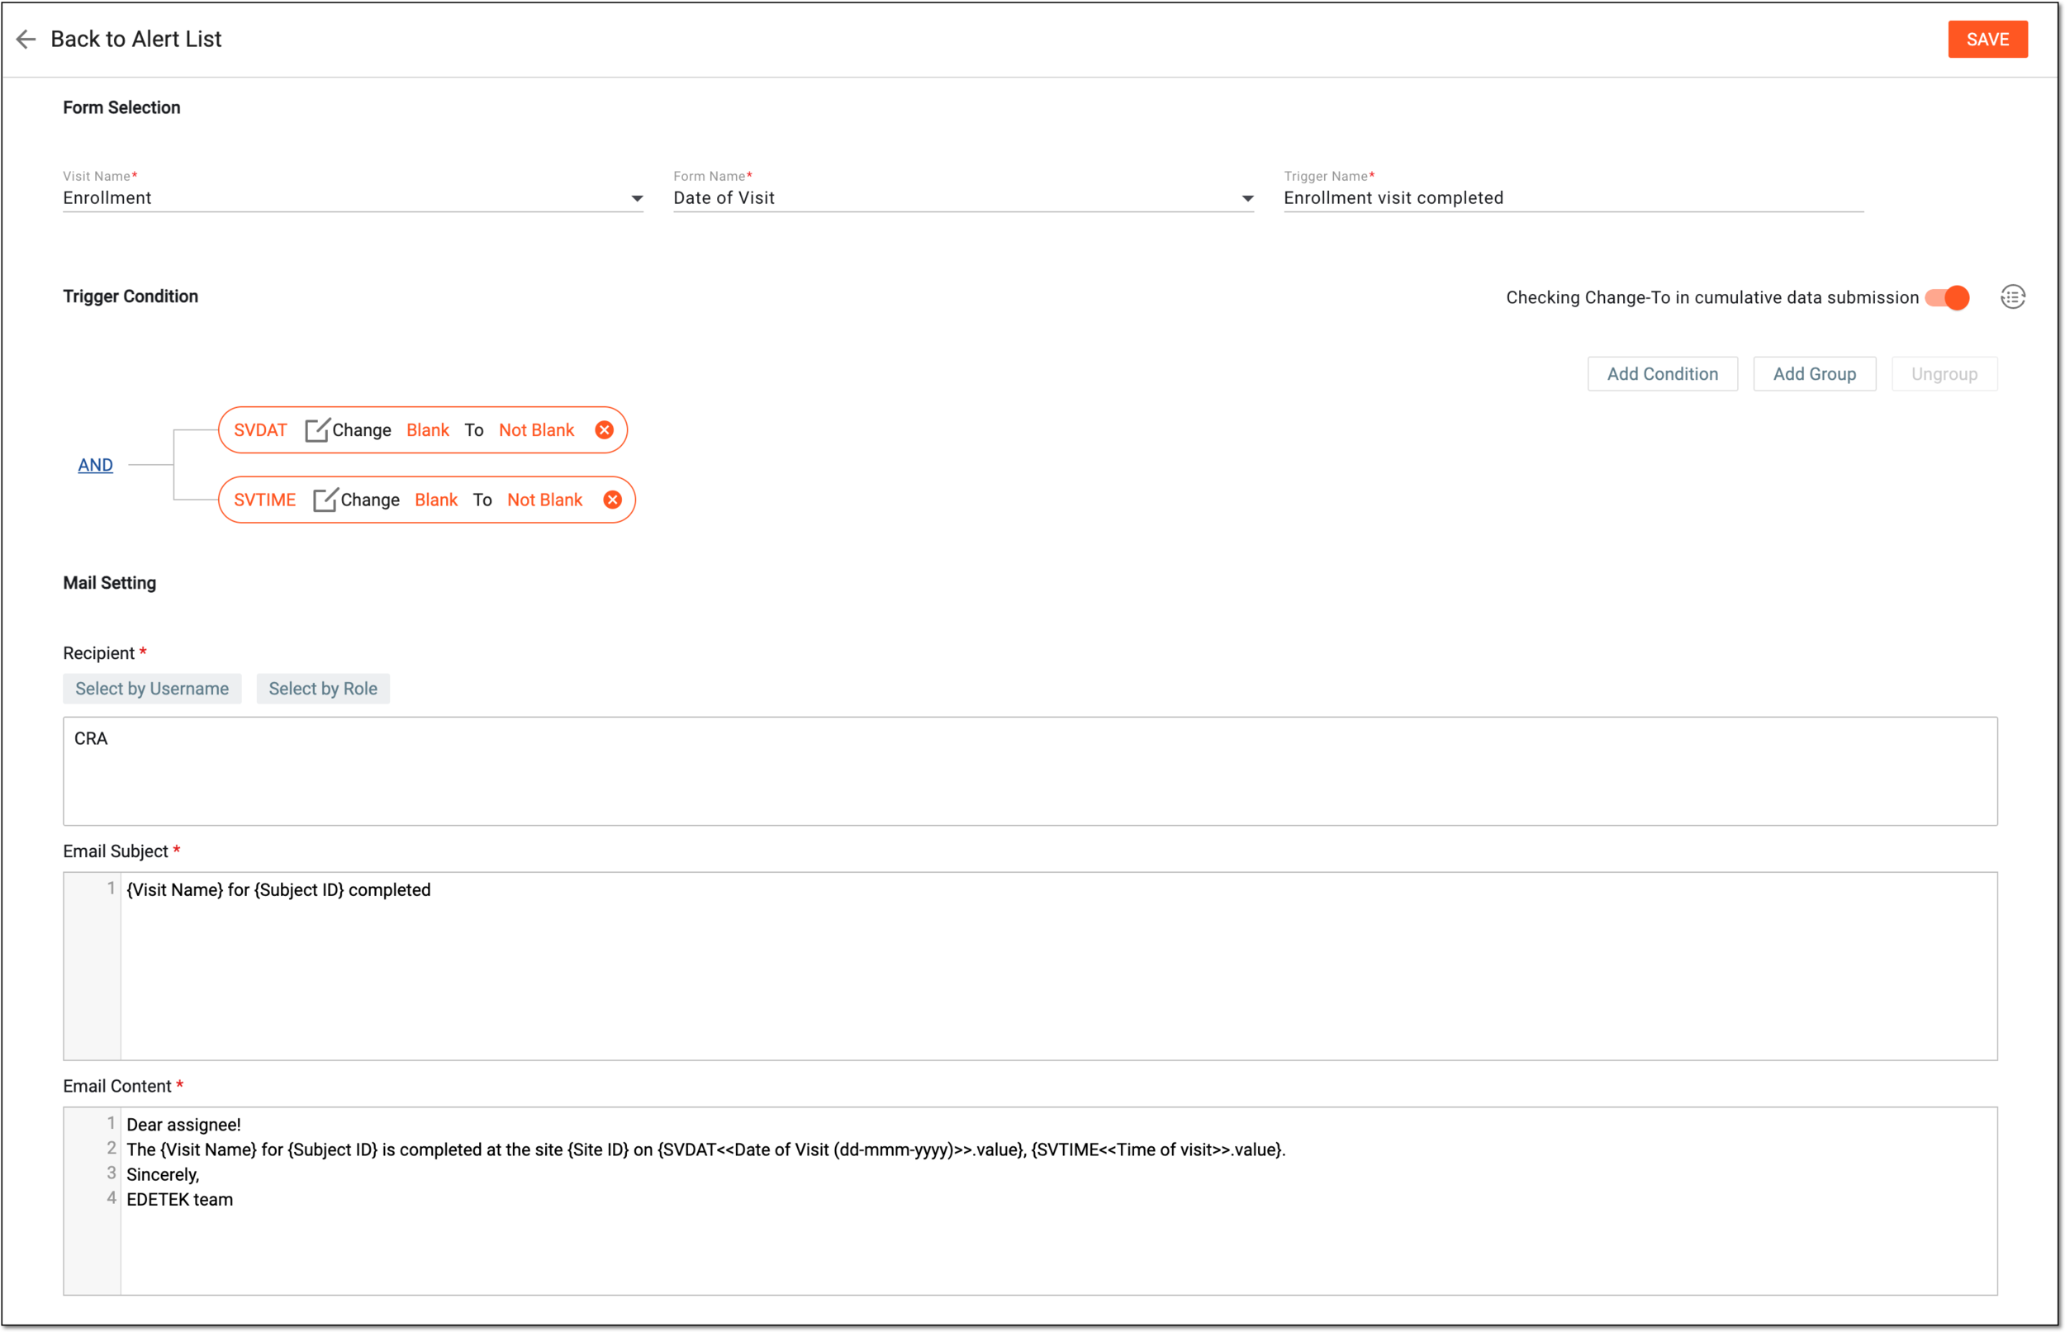
Task: Click content line starting The {Visit Name}
Action: [705, 1150]
